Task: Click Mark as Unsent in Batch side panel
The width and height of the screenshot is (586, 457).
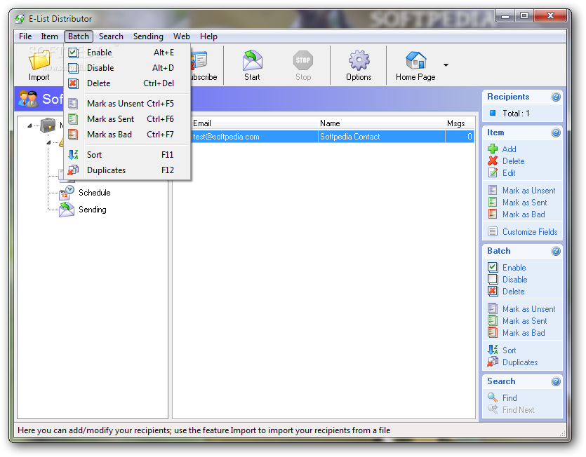Action: [x=529, y=309]
